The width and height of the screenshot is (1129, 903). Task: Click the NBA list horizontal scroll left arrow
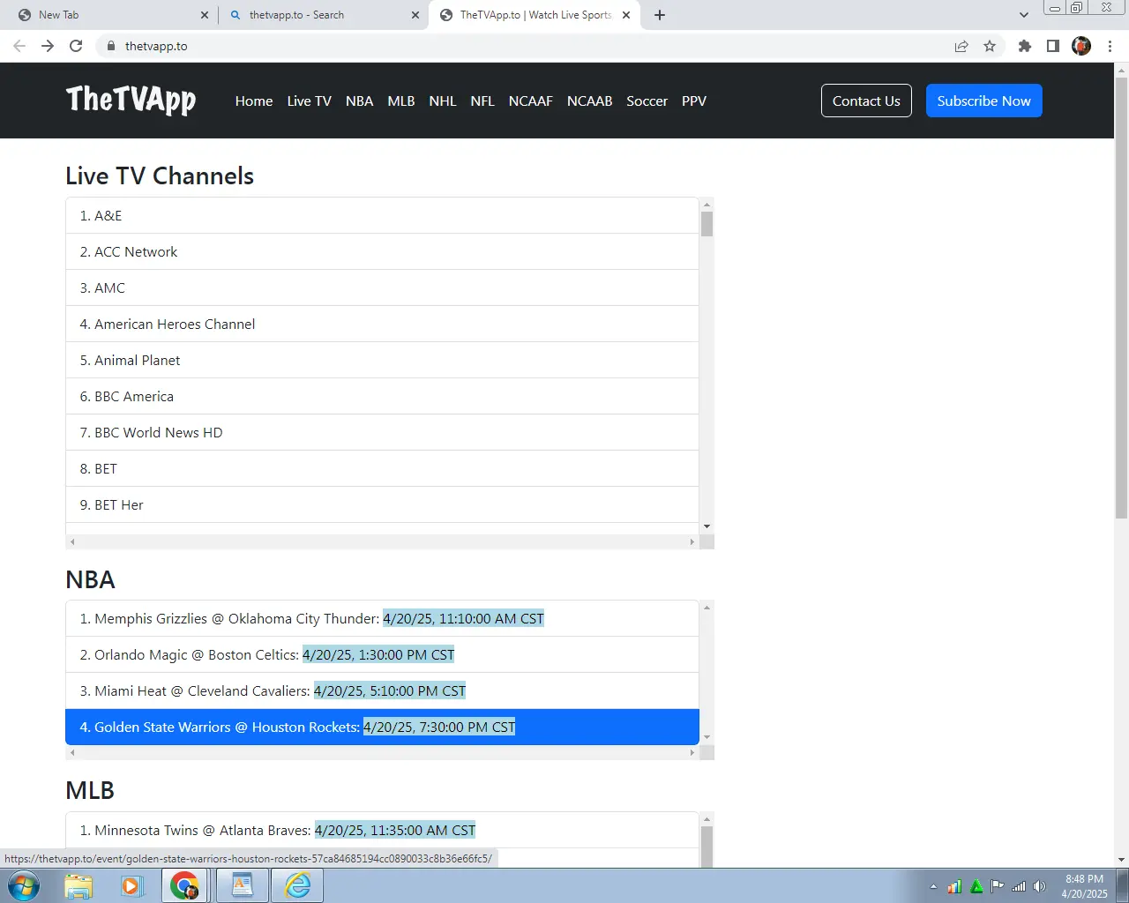click(72, 752)
